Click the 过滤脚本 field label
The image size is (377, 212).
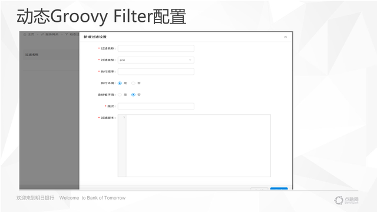point(108,118)
